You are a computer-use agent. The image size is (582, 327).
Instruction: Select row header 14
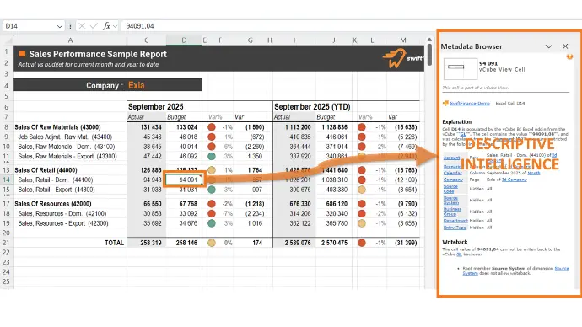[x=6, y=180]
